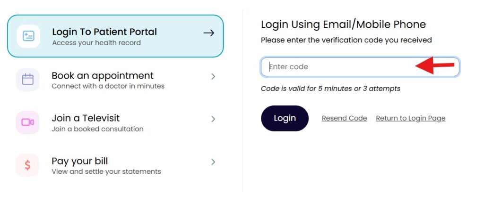Screen dimensions: 484x203
Task: Click the Resend Code link
Action: click(x=344, y=118)
